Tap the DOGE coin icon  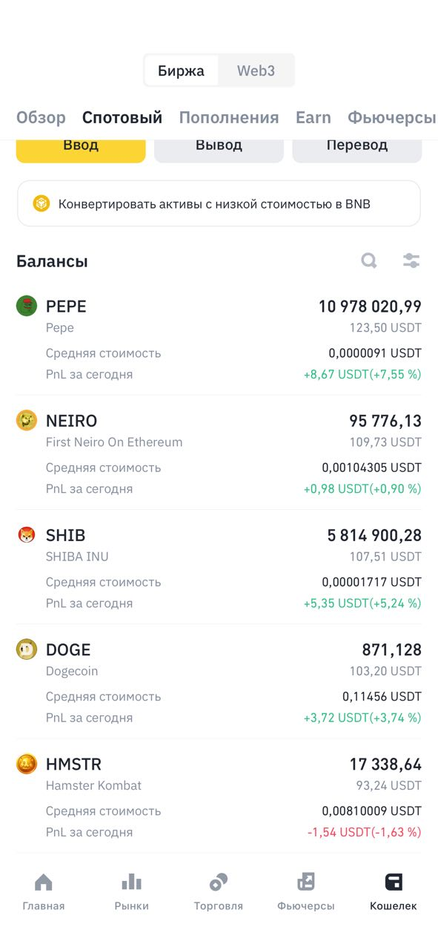pyautogui.click(x=27, y=649)
